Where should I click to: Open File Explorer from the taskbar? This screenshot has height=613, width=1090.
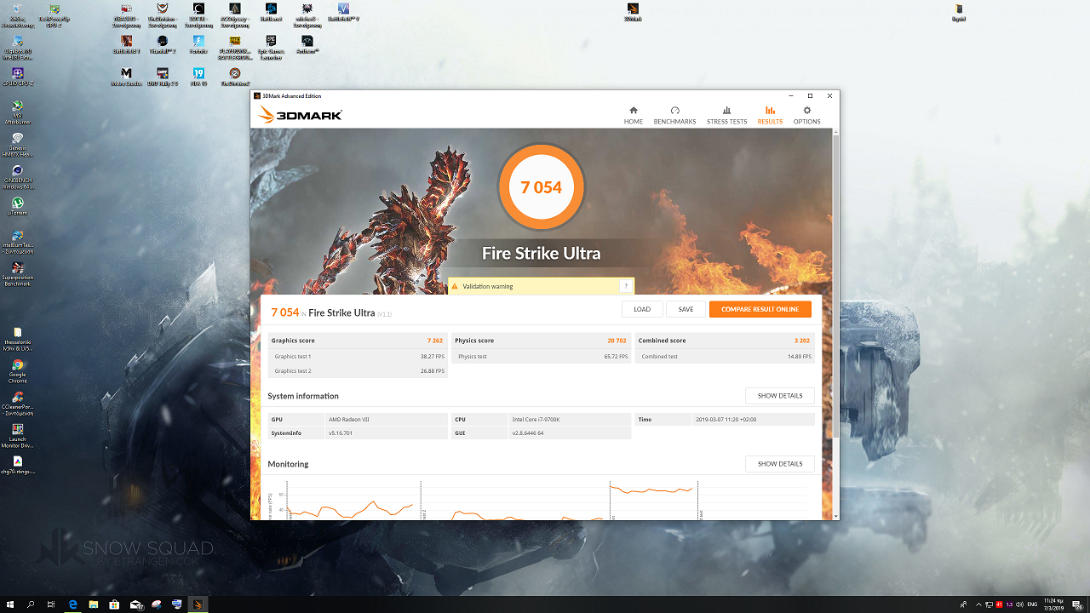(x=94, y=604)
